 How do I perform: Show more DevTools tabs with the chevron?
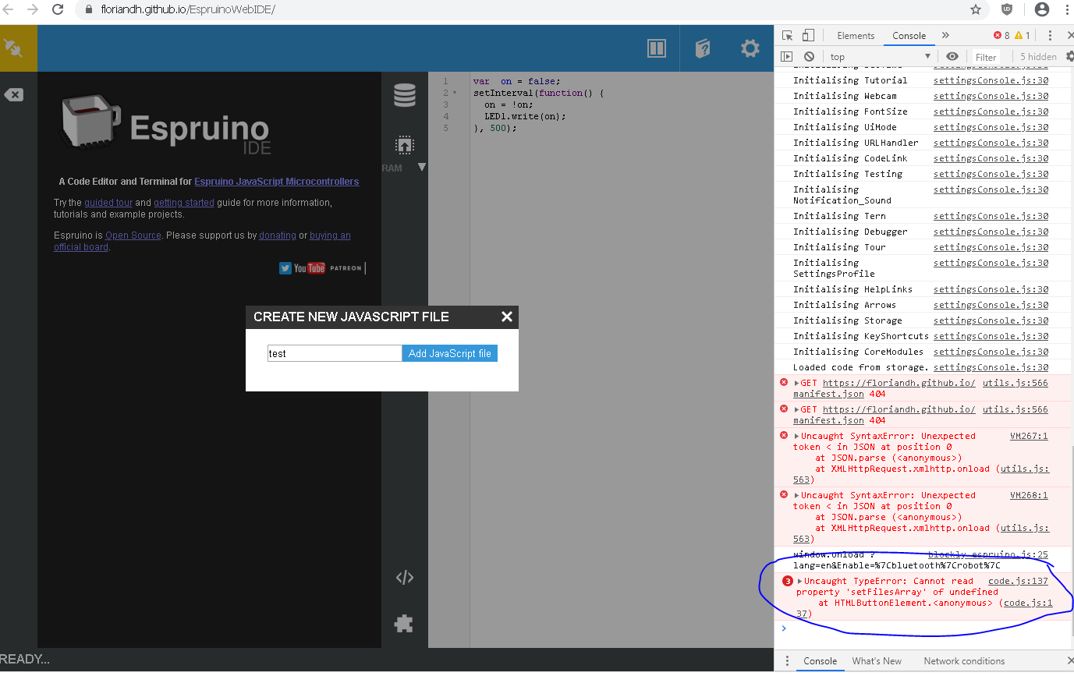pyautogui.click(x=945, y=35)
